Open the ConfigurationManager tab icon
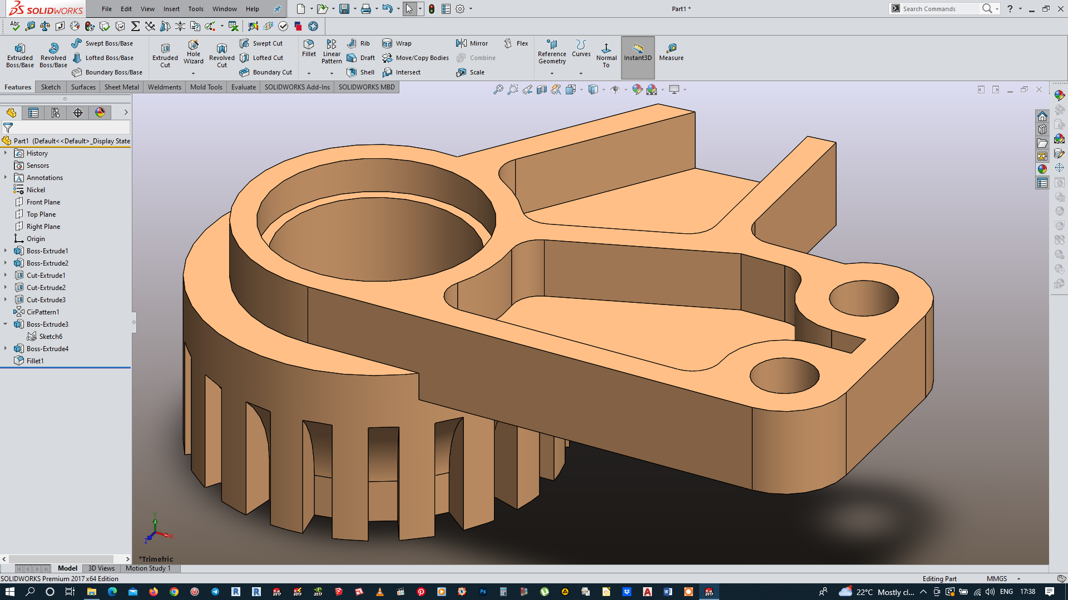The width and height of the screenshot is (1068, 600). coord(56,113)
